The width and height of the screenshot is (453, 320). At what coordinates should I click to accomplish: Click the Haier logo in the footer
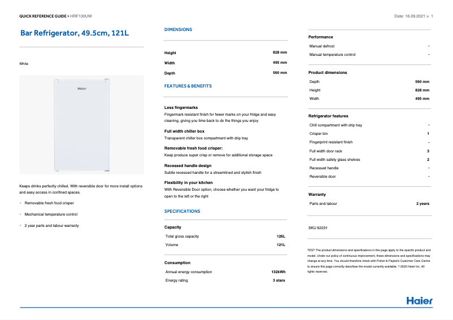[419, 300]
